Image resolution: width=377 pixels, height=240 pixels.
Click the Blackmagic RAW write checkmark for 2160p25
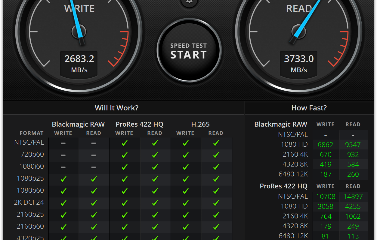point(63,215)
